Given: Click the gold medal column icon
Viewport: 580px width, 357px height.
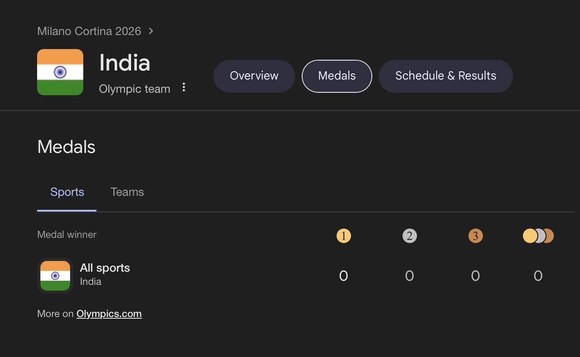Looking at the screenshot, I should [x=343, y=236].
